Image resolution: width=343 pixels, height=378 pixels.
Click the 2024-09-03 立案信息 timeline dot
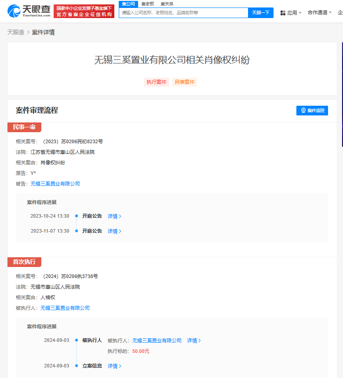coord(77,366)
